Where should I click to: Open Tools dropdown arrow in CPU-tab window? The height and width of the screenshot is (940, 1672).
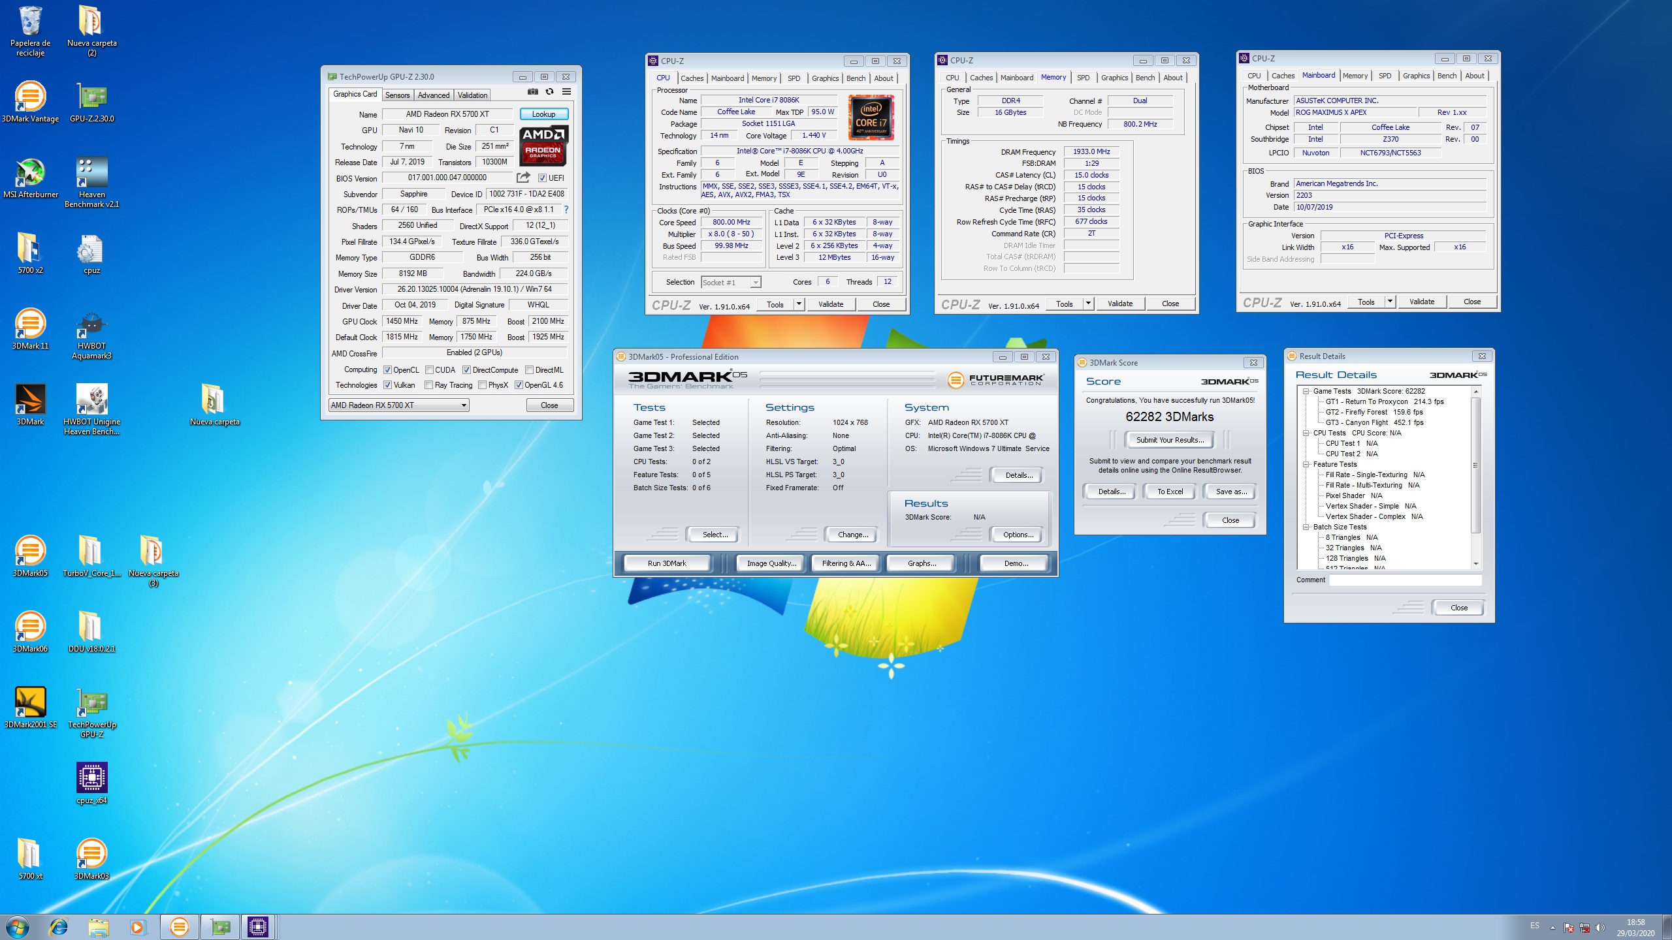point(799,304)
